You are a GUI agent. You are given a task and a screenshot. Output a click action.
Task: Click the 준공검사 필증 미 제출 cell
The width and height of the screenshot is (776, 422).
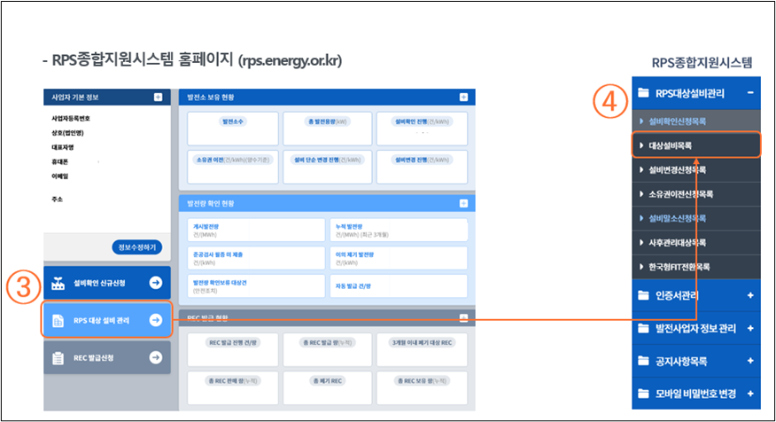tap(256, 258)
